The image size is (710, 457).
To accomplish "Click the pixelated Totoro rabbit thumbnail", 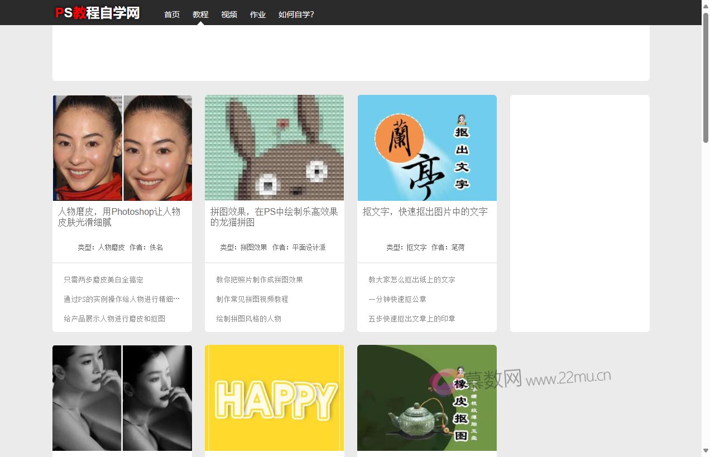I will [x=274, y=147].
